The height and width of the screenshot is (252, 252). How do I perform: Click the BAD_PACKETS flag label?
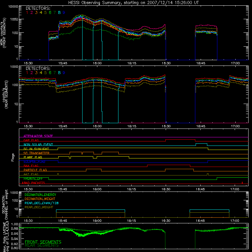pos(34,183)
